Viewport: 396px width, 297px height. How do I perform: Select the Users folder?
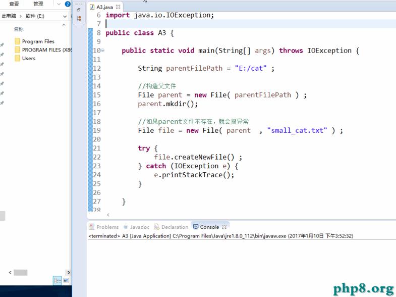[x=29, y=59]
